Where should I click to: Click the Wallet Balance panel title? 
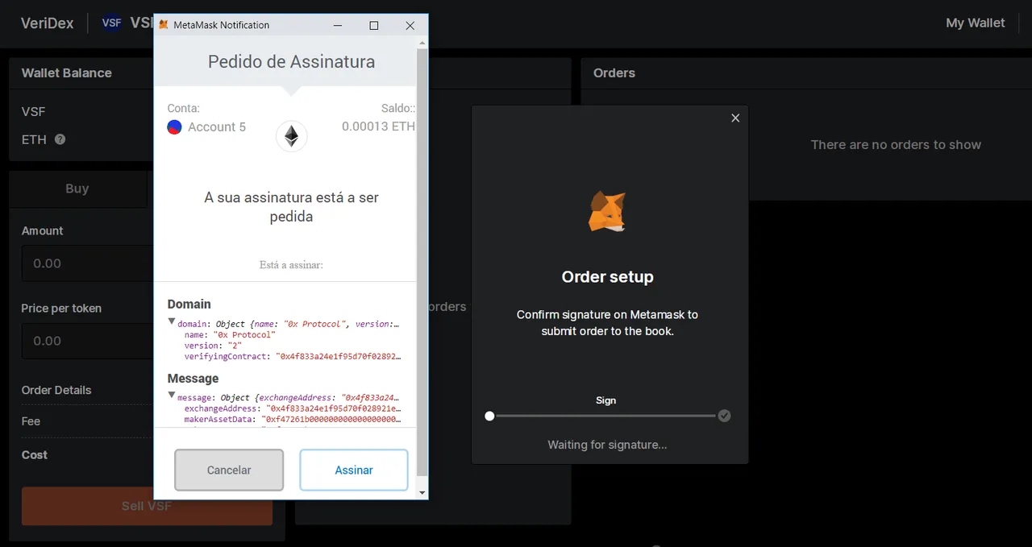click(67, 73)
